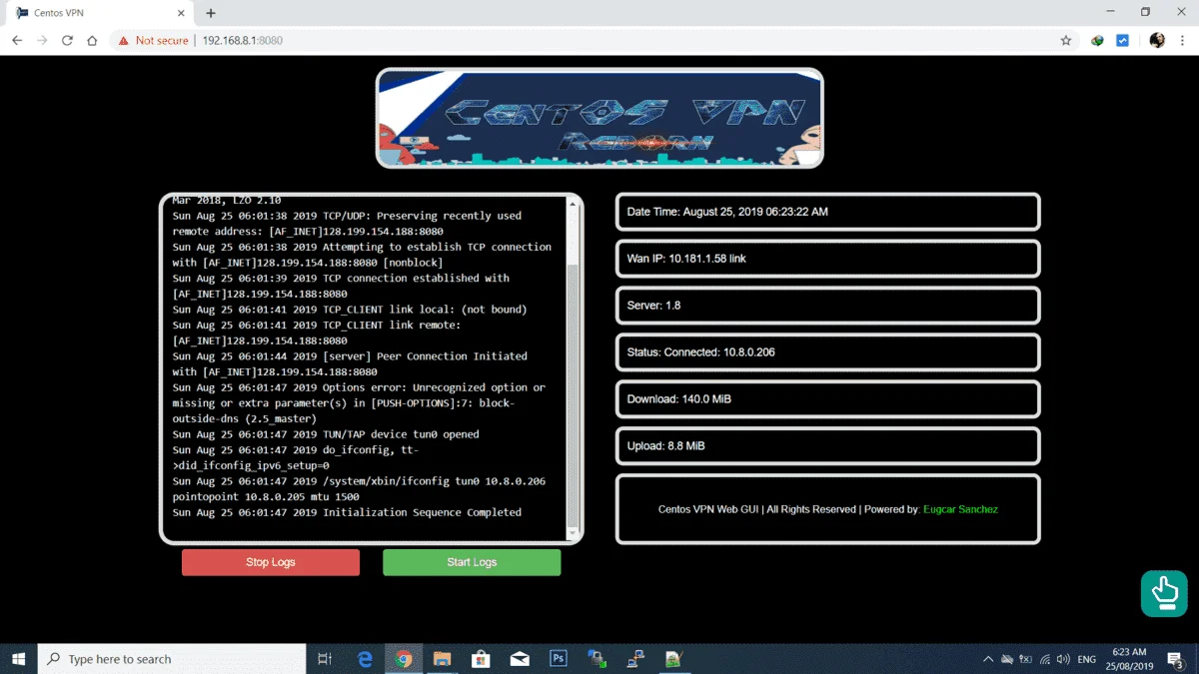Image resolution: width=1199 pixels, height=674 pixels.
Task: Reload the Centos VPN page
Action: 67,41
